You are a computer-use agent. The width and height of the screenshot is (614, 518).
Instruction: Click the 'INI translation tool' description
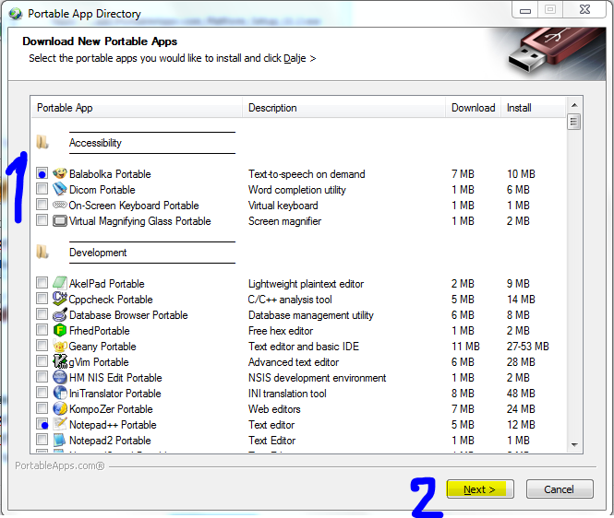(x=287, y=394)
